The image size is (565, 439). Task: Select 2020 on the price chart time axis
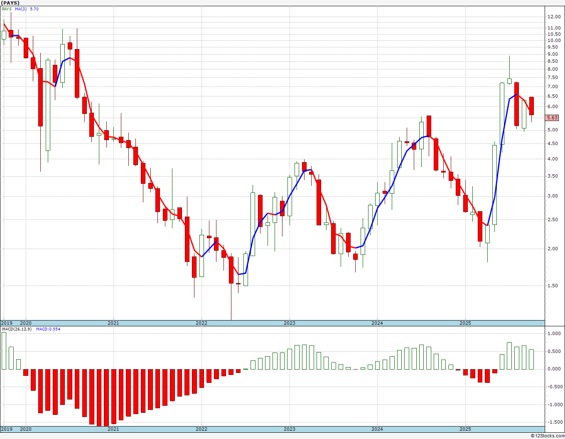pyautogui.click(x=26, y=323)
